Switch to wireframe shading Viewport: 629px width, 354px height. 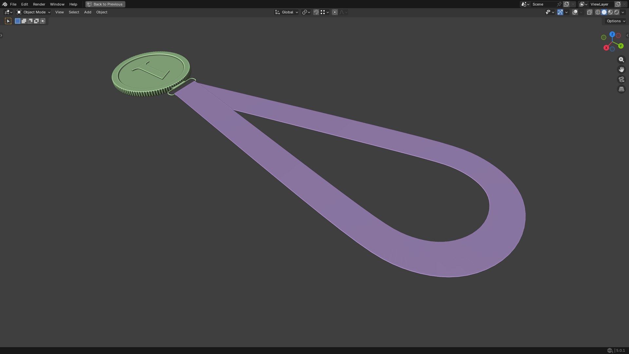[598, 12]
